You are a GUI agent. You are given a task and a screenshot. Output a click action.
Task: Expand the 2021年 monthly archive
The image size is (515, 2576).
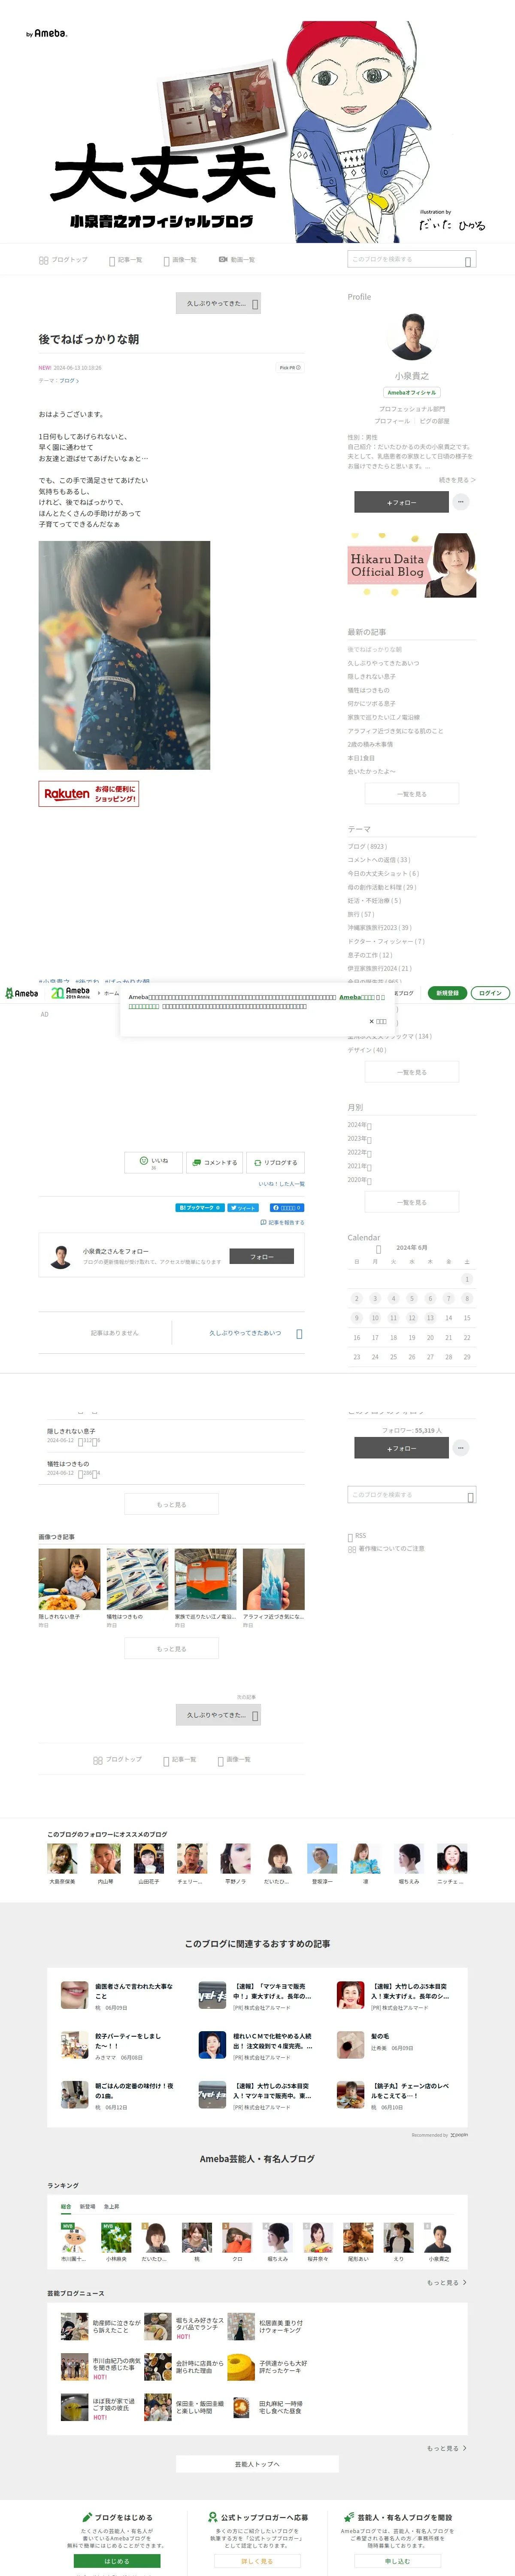coord(359,1166)
